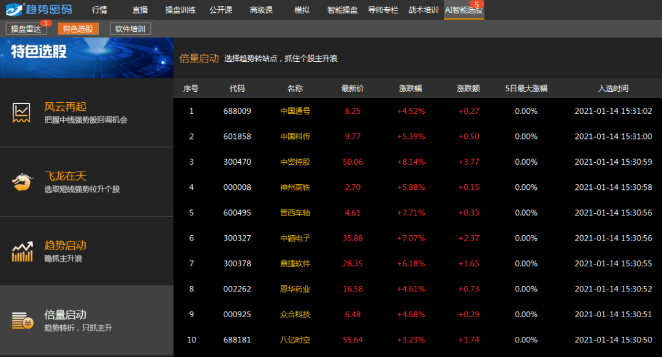Viewport: 662px width, 357px height.
Task: Select stock 中密控股
Action: point(295,162)
